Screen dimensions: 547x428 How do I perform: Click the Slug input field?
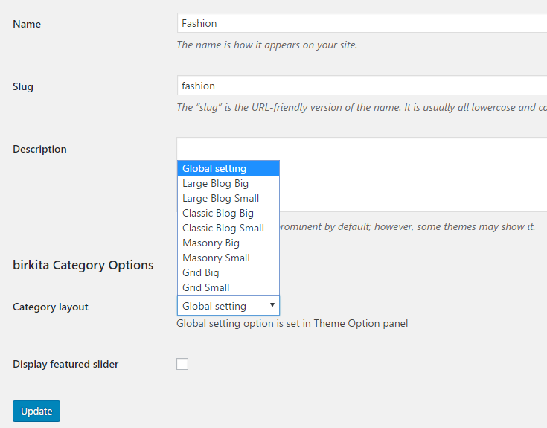(x=362, y=86)
